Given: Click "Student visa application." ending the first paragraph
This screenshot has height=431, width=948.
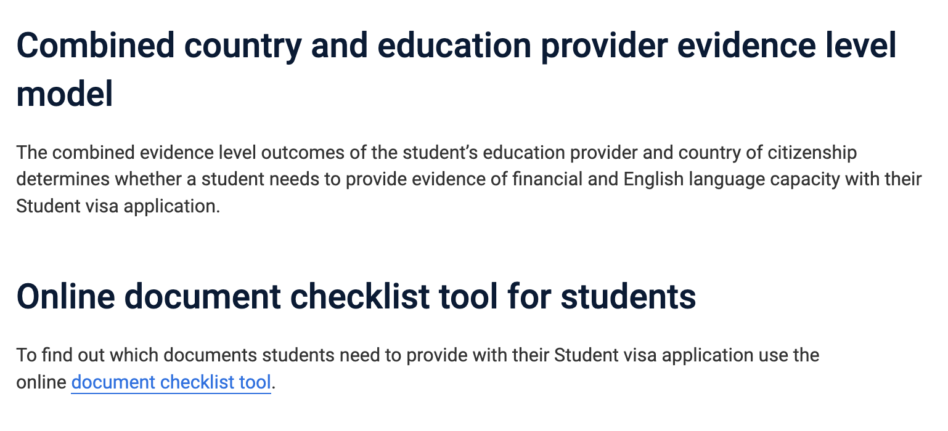Looking at the screenshot, I should 118,206.
